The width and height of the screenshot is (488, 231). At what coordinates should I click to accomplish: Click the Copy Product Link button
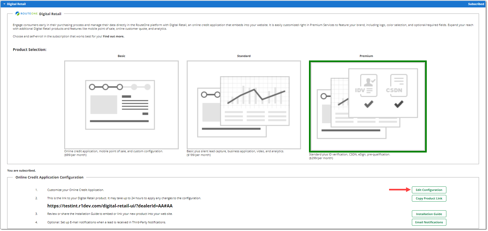(x=429, y=198)
